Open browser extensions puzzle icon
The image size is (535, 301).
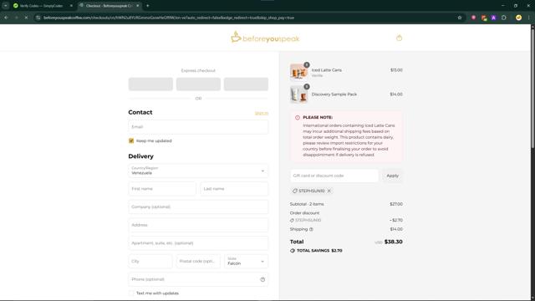(504, 18)
